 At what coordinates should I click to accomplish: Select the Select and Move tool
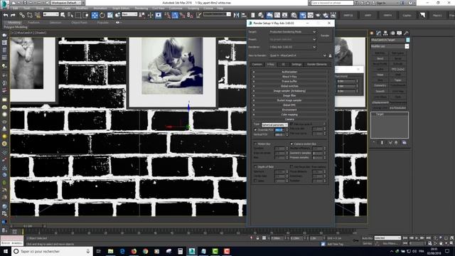(x=95, y=15)
